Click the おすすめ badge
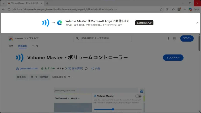 click(x=48, y=68)
